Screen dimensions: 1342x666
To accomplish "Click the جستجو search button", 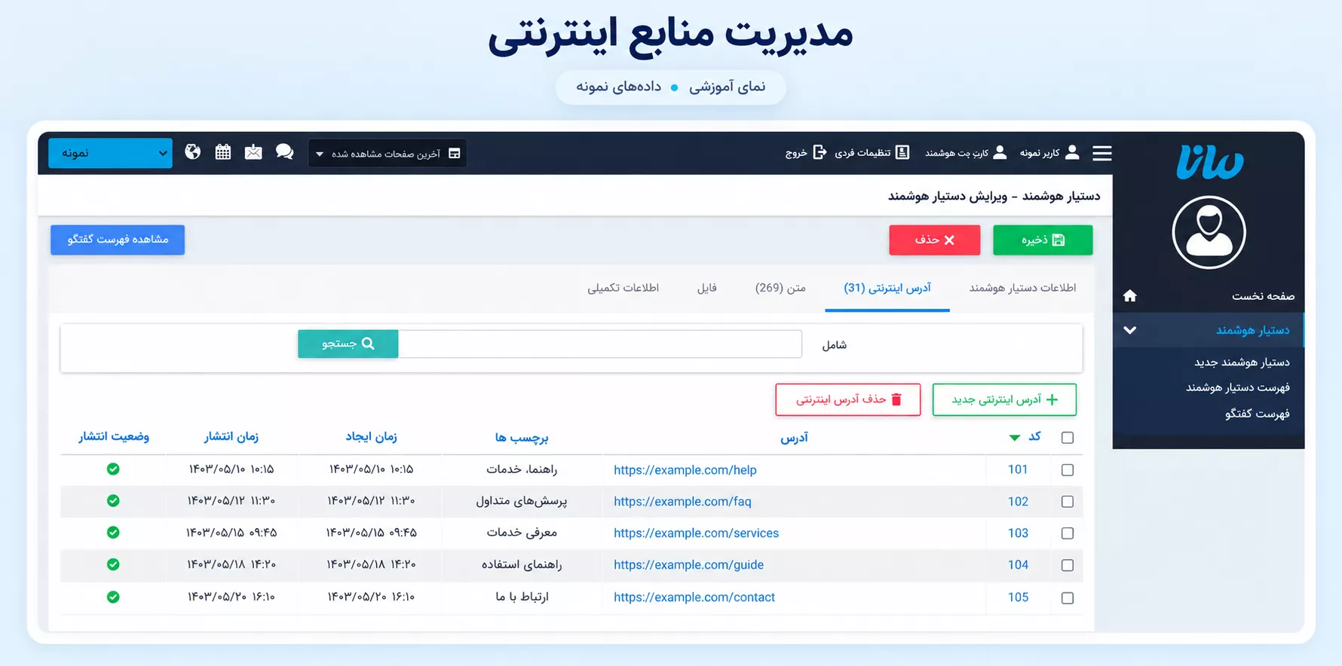I will pos(348,344).
